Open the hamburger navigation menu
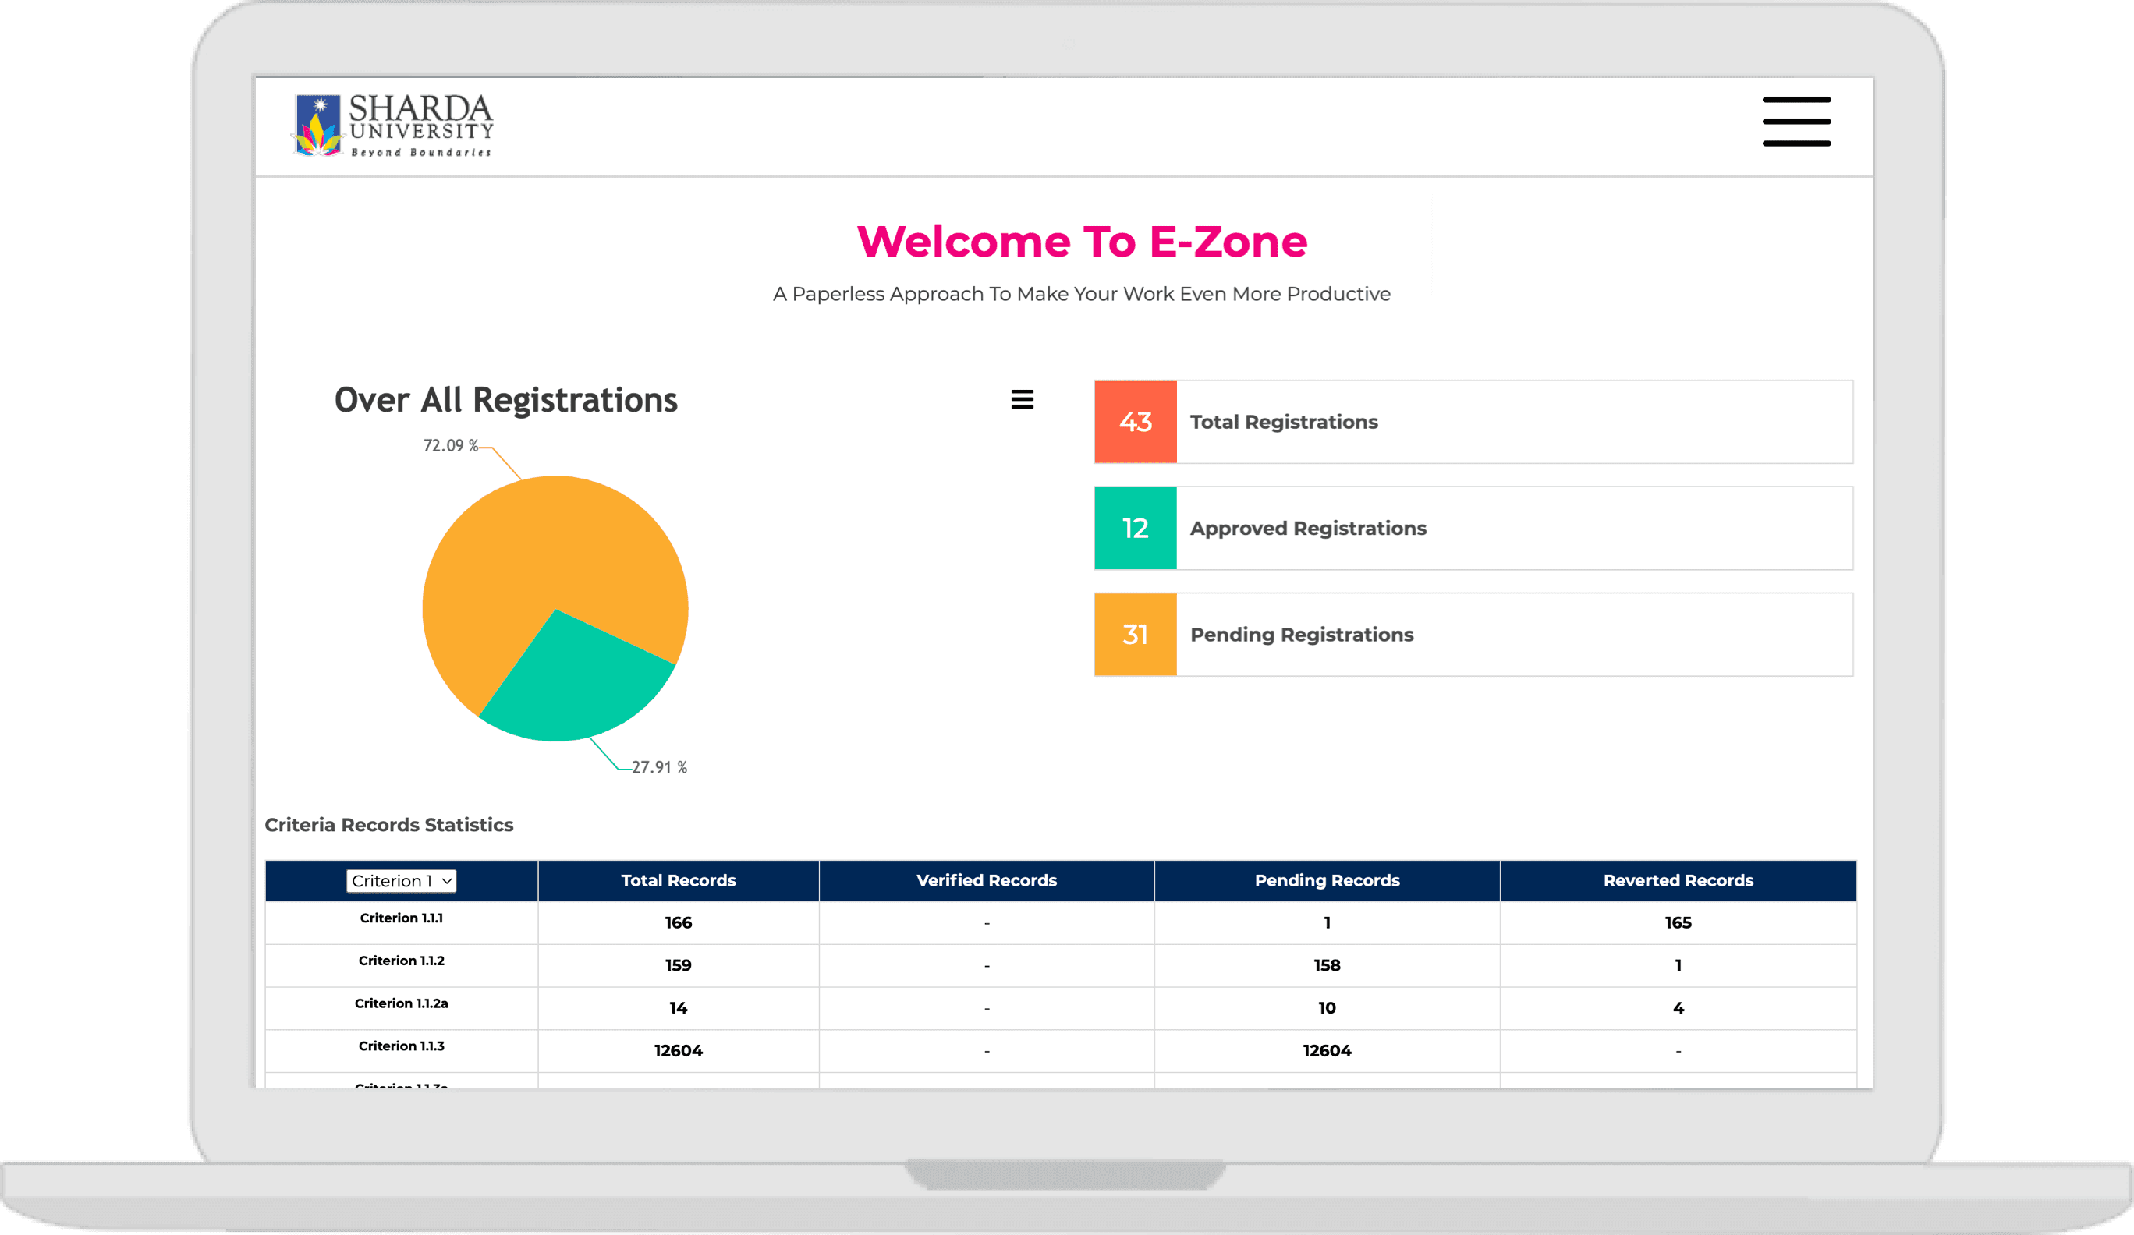2134x1235 pixels. tap(1796, 122)
